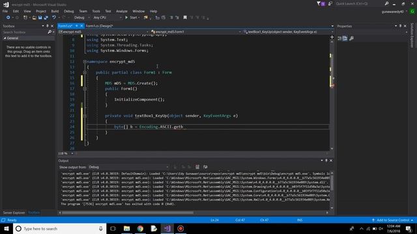Click the Open File folder icon
This screenshot has height=234, width=417.
[x=34, y=18]
